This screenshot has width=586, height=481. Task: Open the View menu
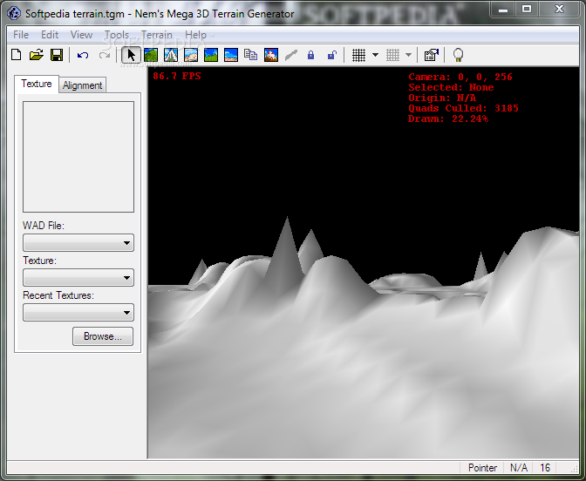tap(81, 35)
